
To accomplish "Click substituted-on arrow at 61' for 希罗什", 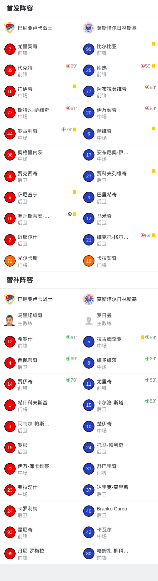I will tap(68, 337).
